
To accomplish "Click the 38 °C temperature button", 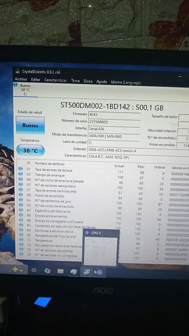I will [x=30, y=150].
